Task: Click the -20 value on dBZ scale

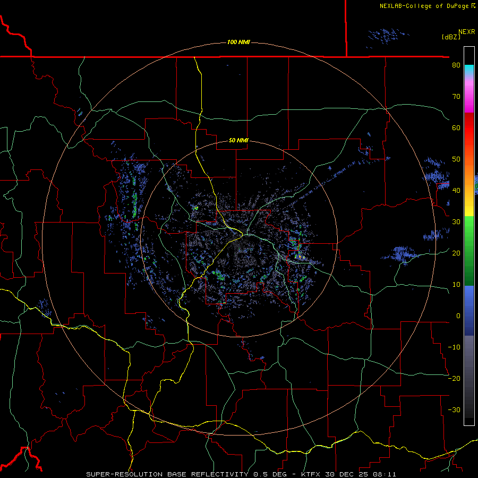Action: [x=454, y=378]
